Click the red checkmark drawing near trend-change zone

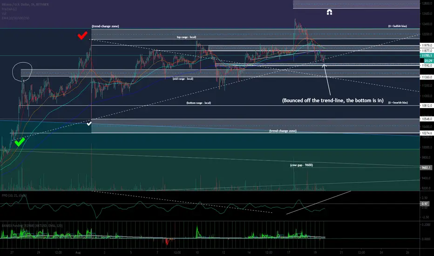pyautogui.click(x=82, y=35)
